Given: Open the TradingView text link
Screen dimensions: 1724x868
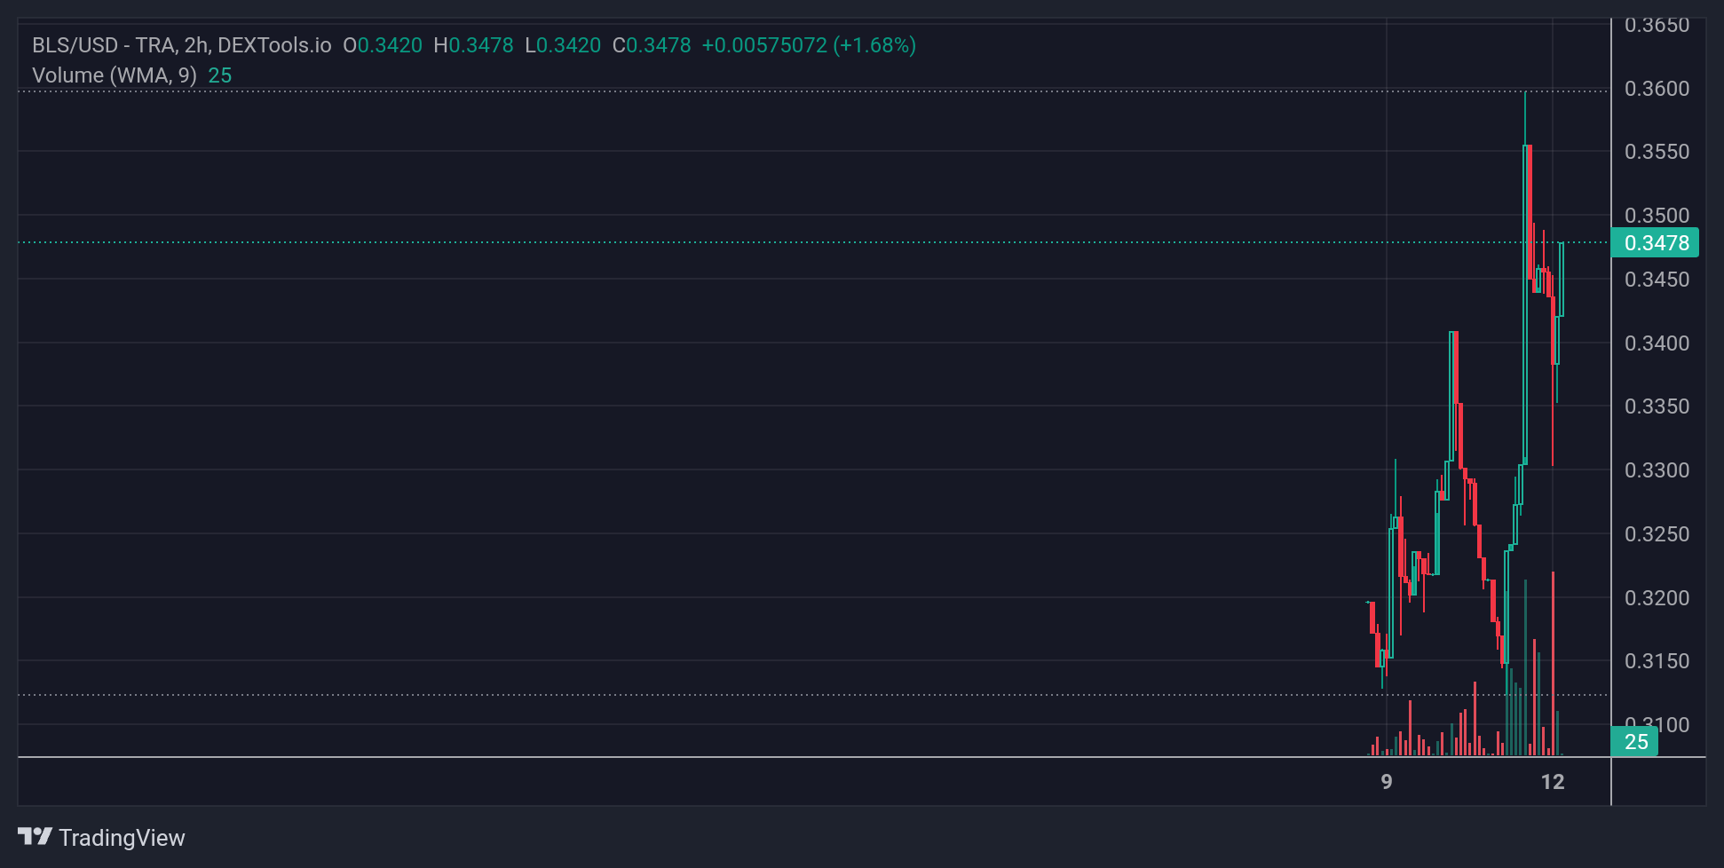Looking at the screenshot, I should tap(122, 838).
